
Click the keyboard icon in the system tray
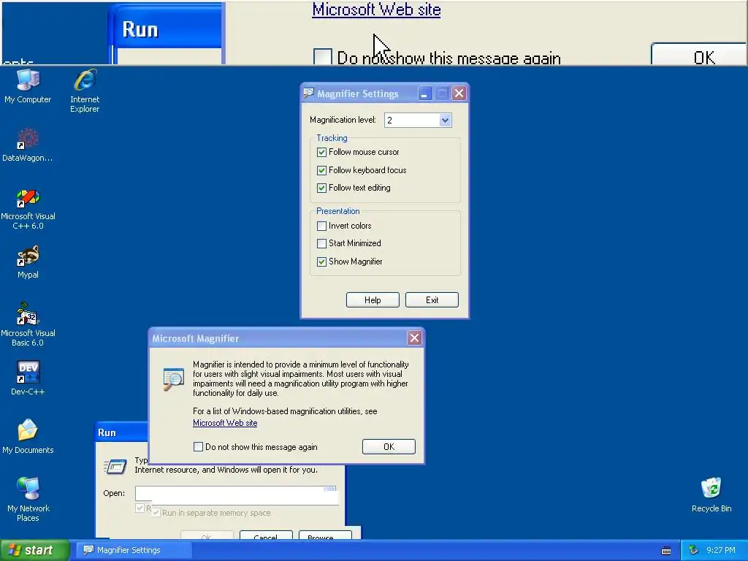coord(666,551)
